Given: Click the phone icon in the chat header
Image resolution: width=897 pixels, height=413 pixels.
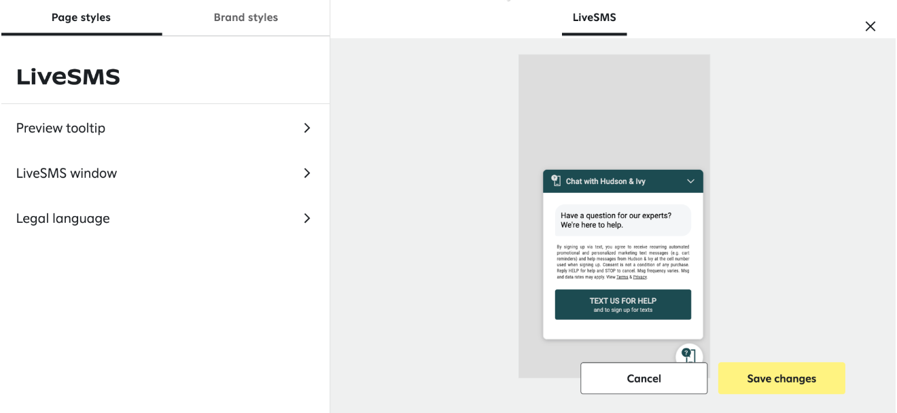Looking at the screenshot, I should [556, 181].
